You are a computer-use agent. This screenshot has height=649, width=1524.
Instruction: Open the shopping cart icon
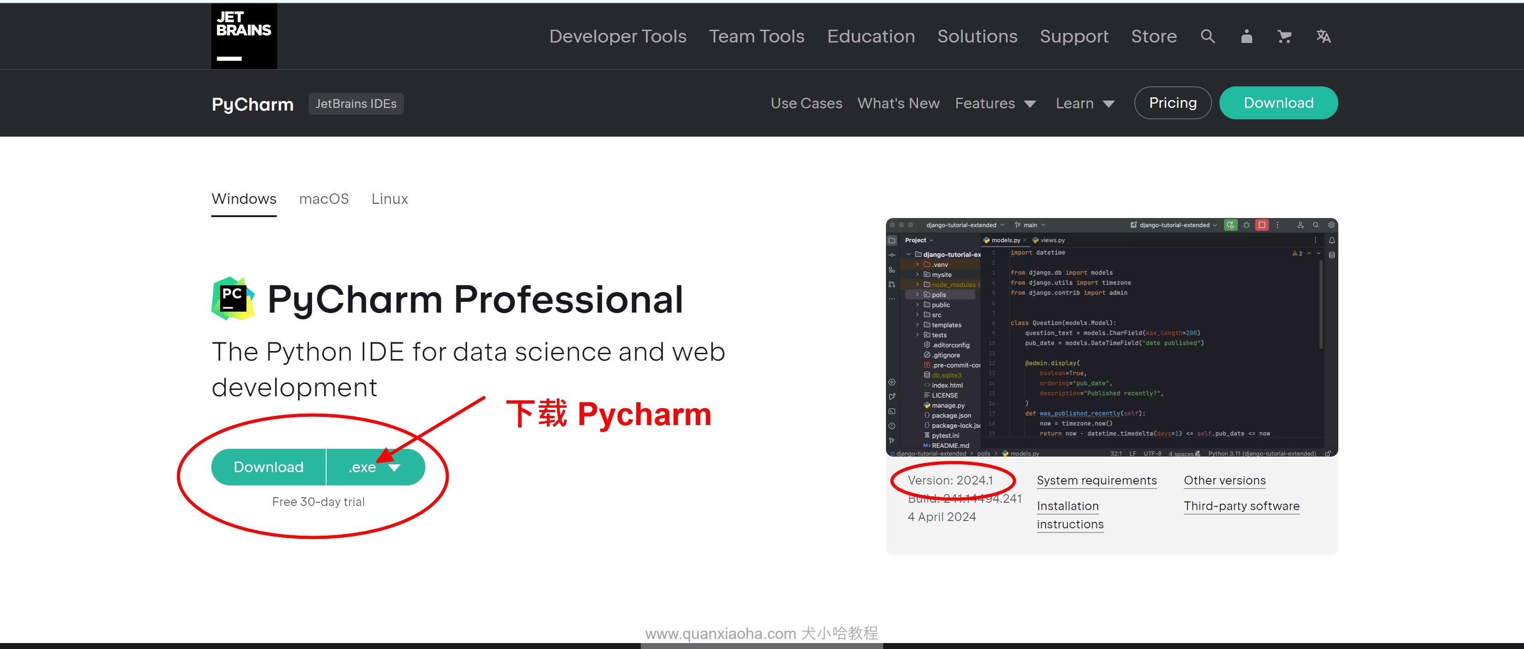pos(1284,36)
